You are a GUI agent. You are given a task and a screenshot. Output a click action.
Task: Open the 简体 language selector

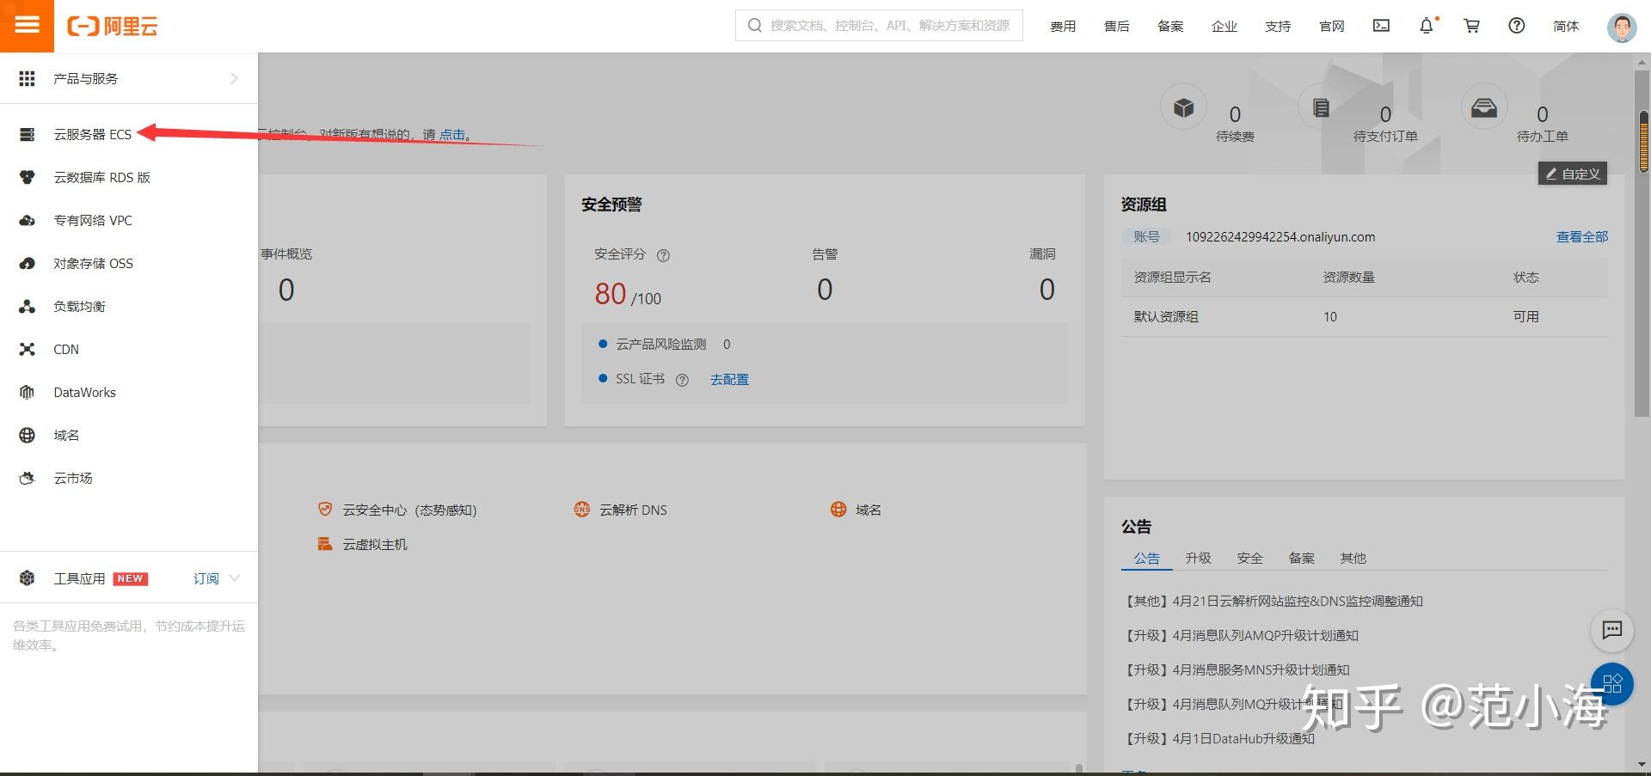tap(1566, 26)
